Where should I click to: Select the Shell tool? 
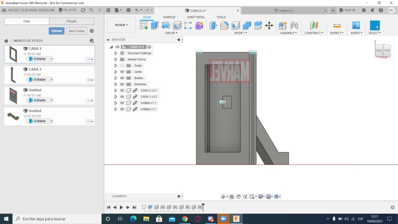coord(236,26)
